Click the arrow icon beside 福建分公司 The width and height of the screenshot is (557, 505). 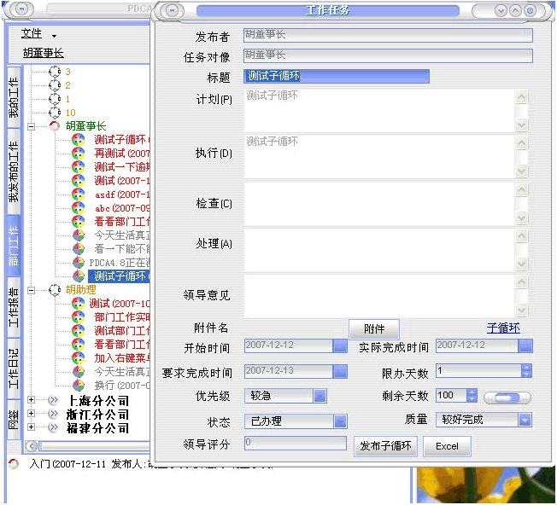tap(53, 427)
